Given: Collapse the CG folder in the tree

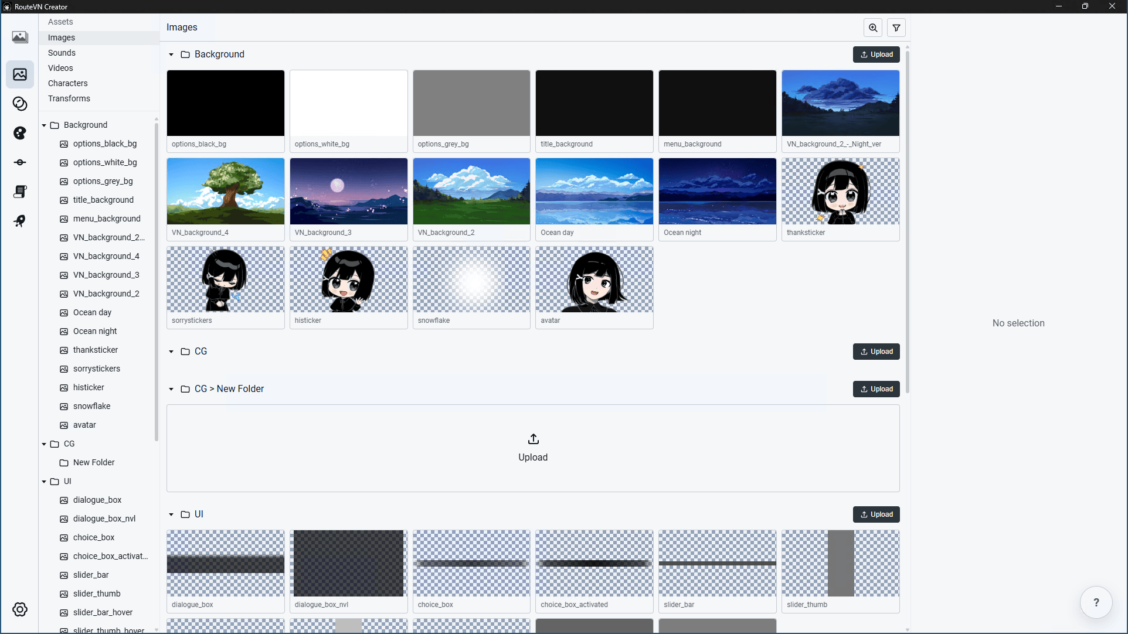Looking at the screenshot, I should tap(44, 444).
